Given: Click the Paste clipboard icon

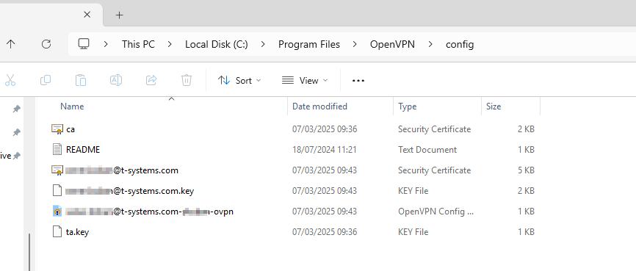Looking at the screenshot, I should coord(81,80).
